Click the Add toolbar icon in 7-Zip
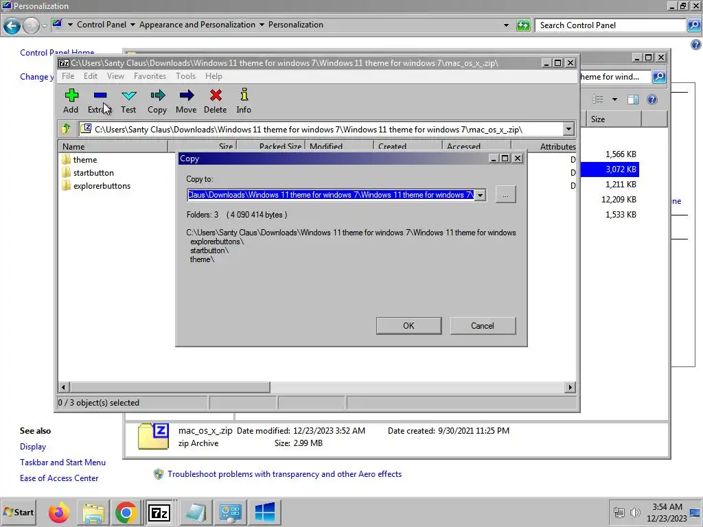The image size is (703, 527). [x=71, y=101]
